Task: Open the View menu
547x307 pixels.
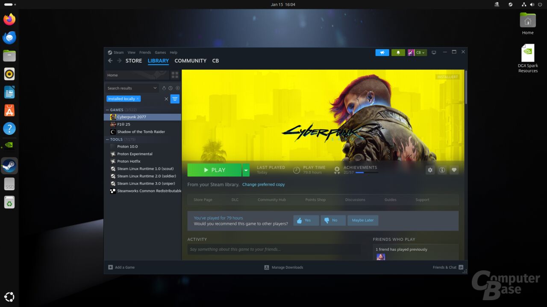Action: click(x=132, y=52)
